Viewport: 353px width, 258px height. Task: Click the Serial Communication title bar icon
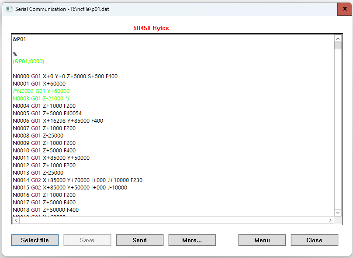[9, 9]
